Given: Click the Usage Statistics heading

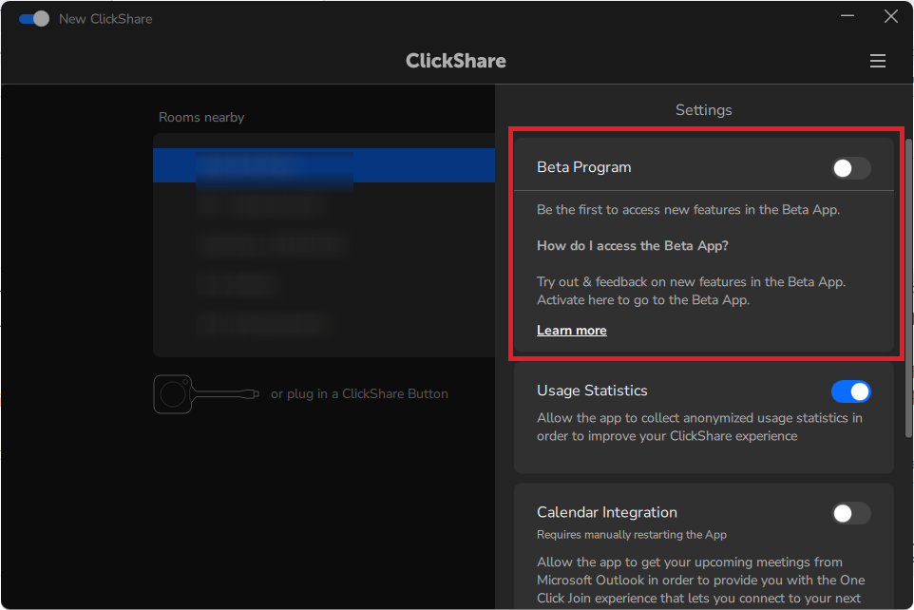Looking at the screenshot, I should pyautogui.click(x=592, y=391).
